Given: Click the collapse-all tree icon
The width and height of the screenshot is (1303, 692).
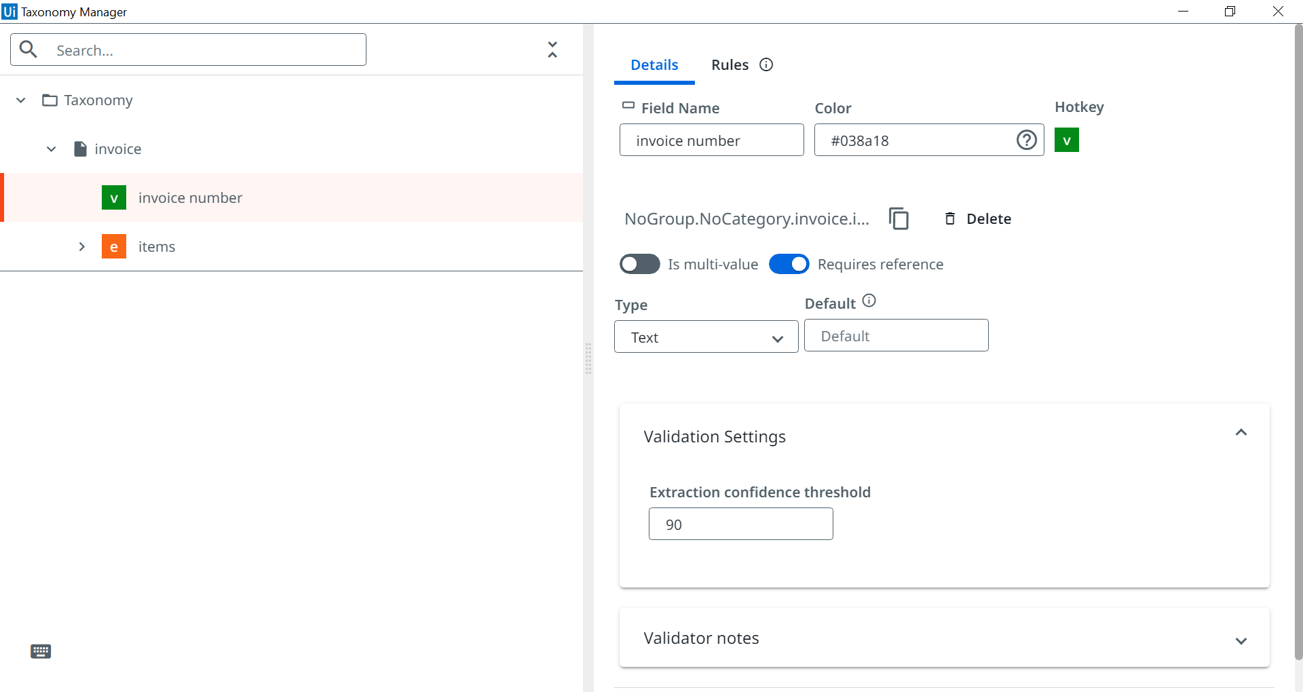Looking at the screenshot, I should tap(552, 50).
